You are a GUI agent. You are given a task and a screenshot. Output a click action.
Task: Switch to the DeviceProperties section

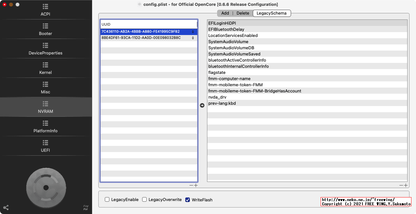click(x=45, y=49)
